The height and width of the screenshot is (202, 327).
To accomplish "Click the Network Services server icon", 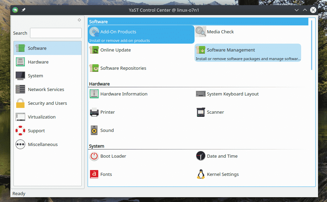I will point(20,89).
